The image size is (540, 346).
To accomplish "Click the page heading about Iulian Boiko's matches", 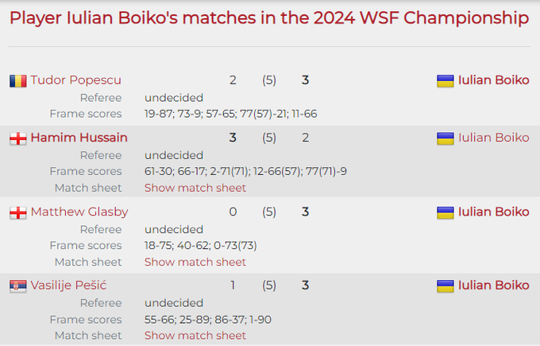I will pos(269,18).
